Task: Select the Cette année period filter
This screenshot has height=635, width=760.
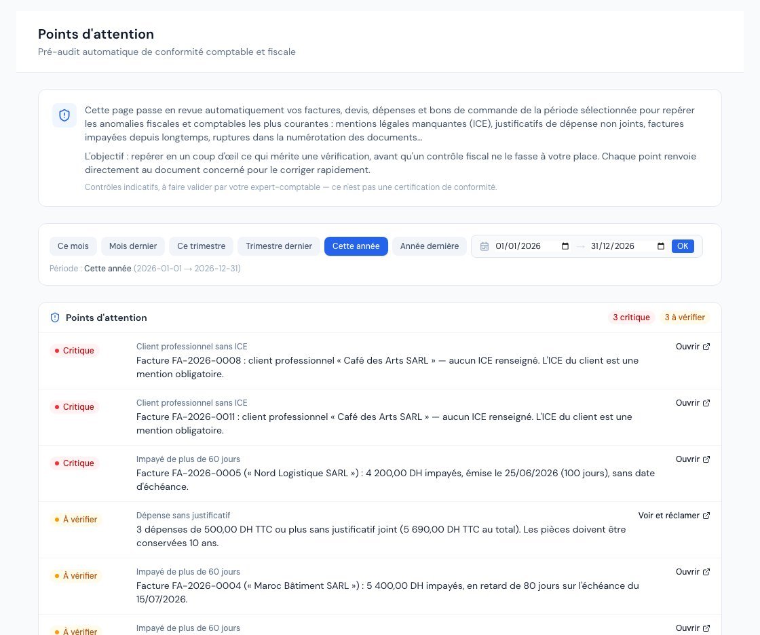Action: click(x=356, y=246)
